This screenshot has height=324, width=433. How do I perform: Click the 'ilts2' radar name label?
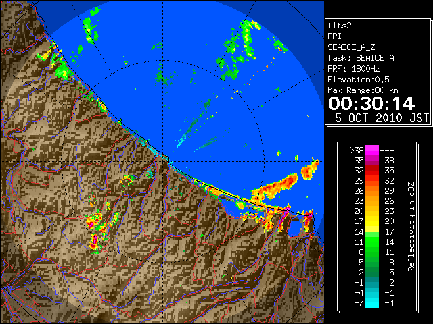(x=340, y=26)
